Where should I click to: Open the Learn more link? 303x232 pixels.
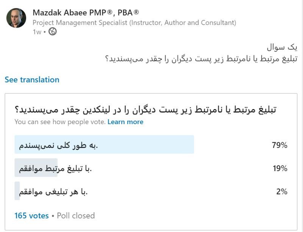[125, 122]
